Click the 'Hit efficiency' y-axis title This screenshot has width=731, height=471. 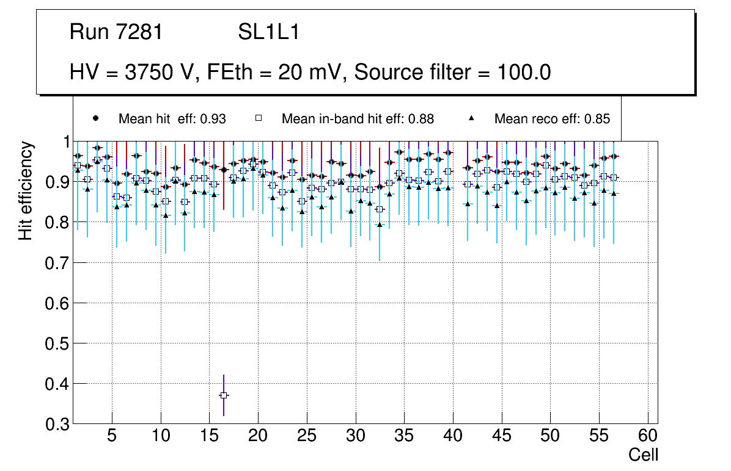point(26,191)
